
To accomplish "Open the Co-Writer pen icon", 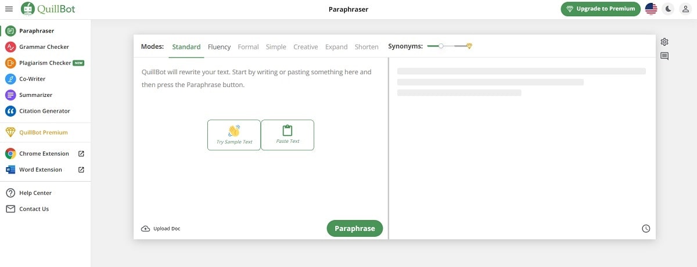I will pos(10,79).
